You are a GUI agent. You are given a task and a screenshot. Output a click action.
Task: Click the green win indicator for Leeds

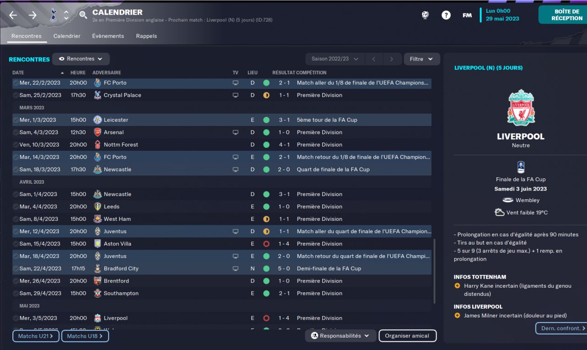pos(266,207)
